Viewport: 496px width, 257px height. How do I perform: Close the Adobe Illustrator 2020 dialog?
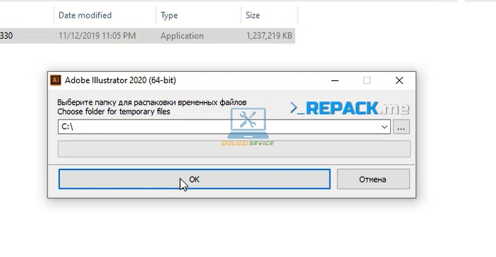399,80
